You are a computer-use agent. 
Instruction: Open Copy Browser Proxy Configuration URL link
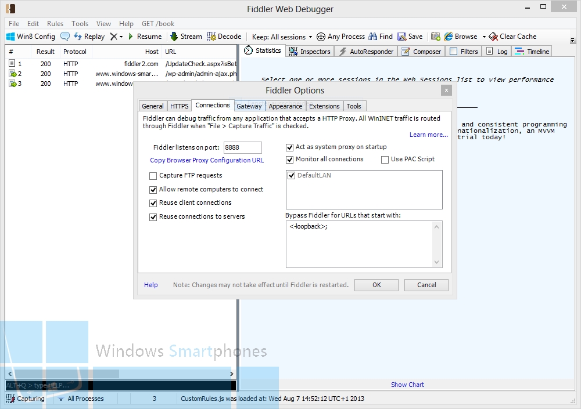[x=207, y=160]
